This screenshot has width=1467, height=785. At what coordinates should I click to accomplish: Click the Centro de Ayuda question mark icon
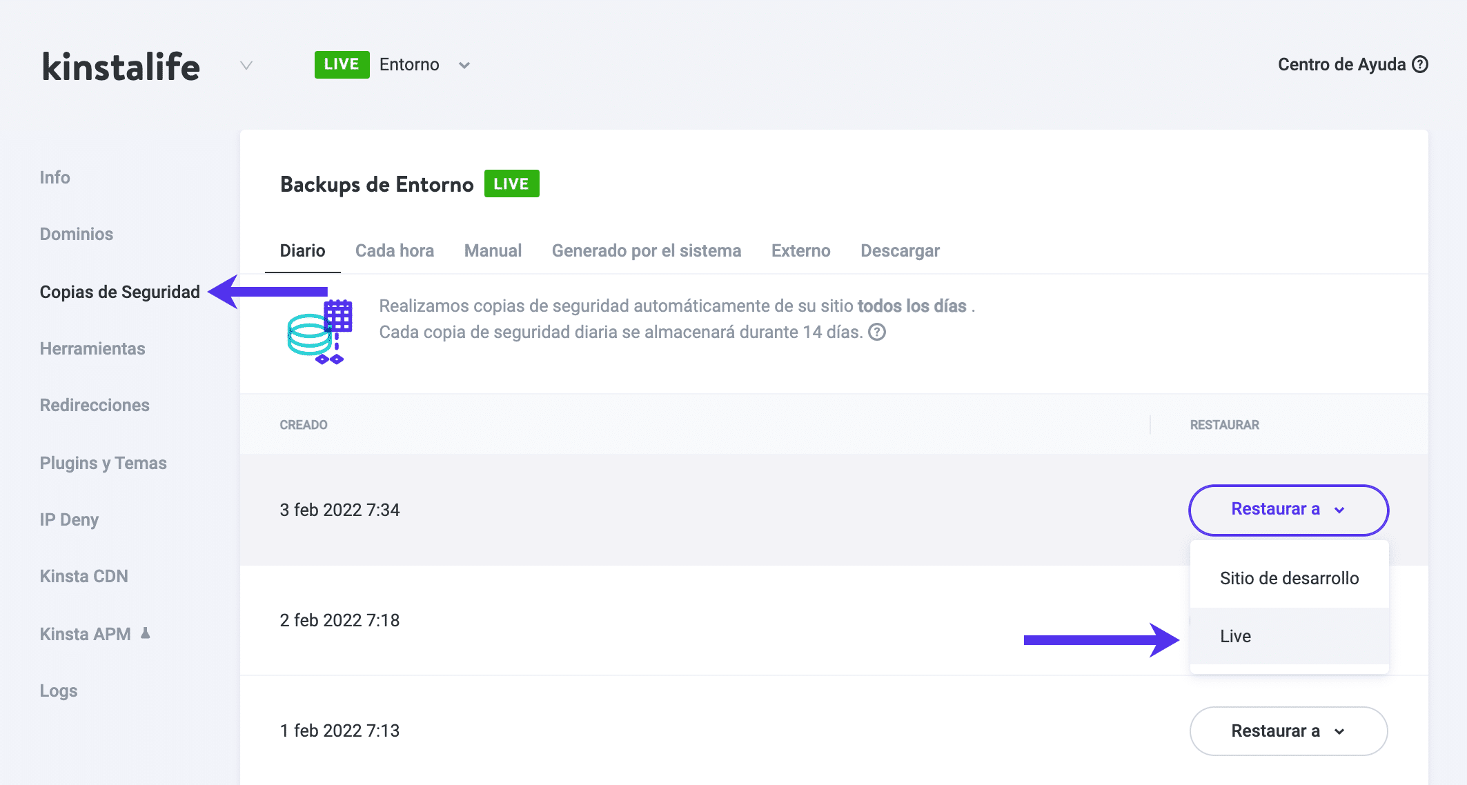tap(1420, 65)
